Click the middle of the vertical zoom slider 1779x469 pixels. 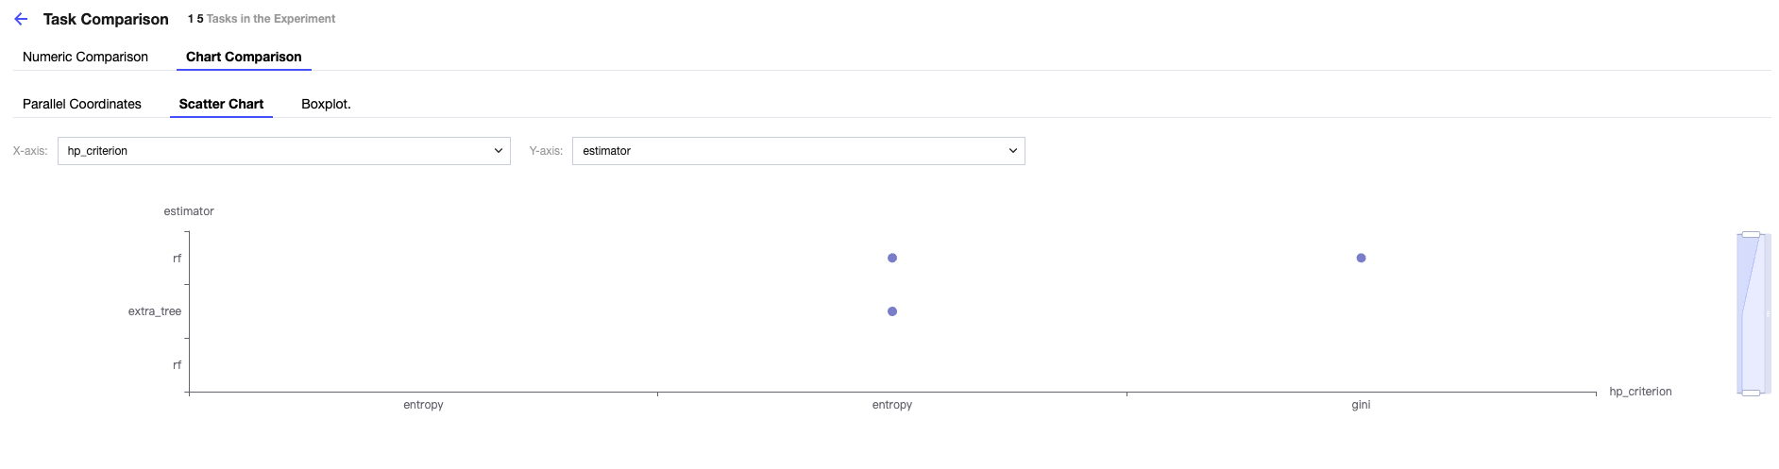(x=1751, y=313)
